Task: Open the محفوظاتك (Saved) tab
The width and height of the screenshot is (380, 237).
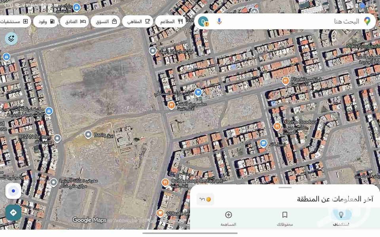Action: tap(285, 218)
